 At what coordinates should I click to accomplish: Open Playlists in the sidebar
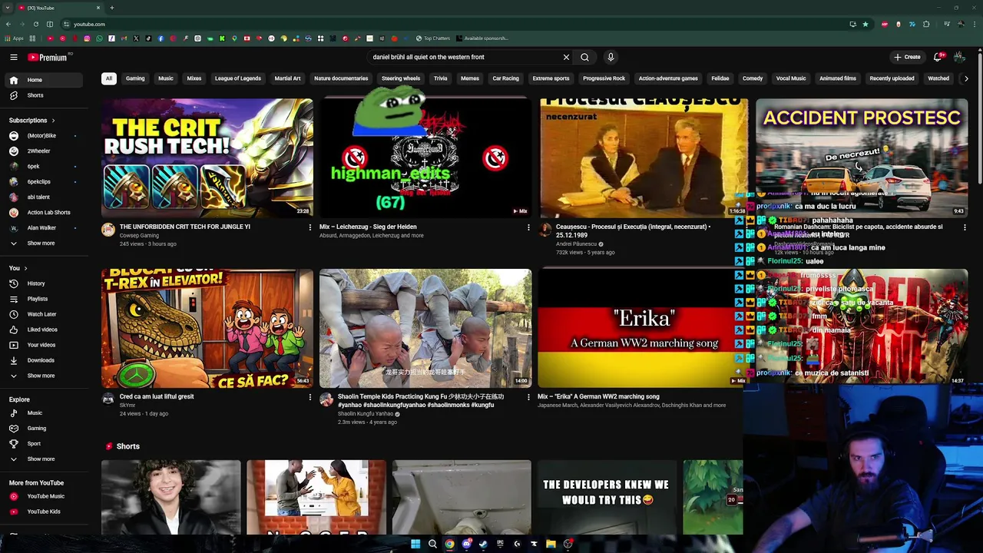pyautogui.click(x=45, y=299)
